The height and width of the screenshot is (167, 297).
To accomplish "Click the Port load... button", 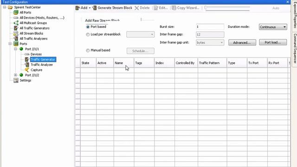I will (273, 42).
